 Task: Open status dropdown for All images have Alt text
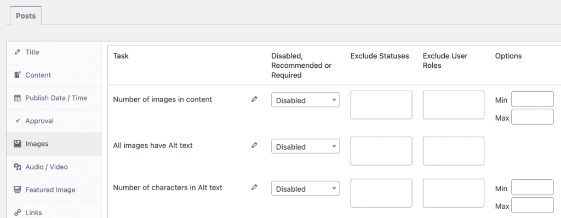[306, 146]
